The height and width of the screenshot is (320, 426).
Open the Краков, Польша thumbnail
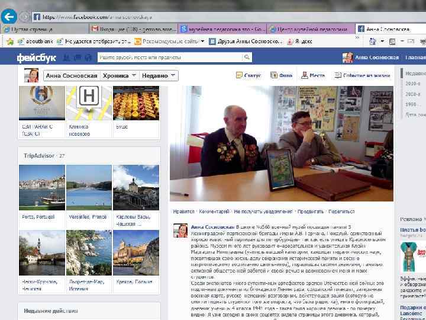pos(136,253)
